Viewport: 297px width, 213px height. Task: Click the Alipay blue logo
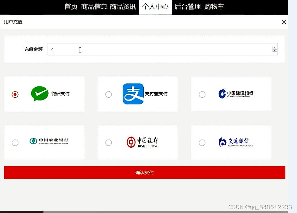pos(133,94)
